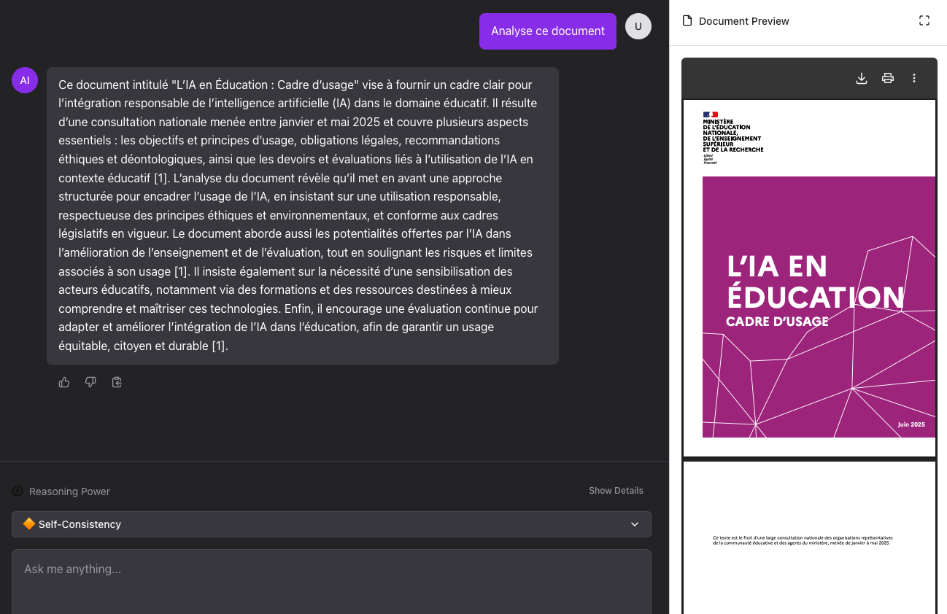Show Details of Reasoning Power
The height and width of the screenshot is (614, 947).
(616, 491)
